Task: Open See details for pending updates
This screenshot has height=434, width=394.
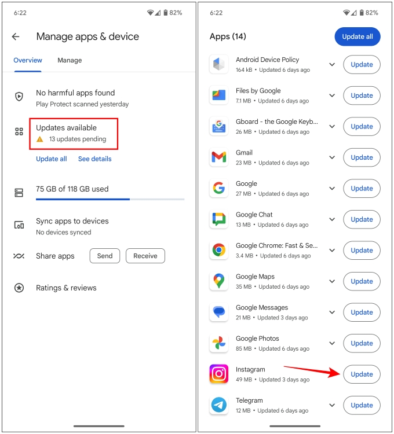Action: pos(95,159)
